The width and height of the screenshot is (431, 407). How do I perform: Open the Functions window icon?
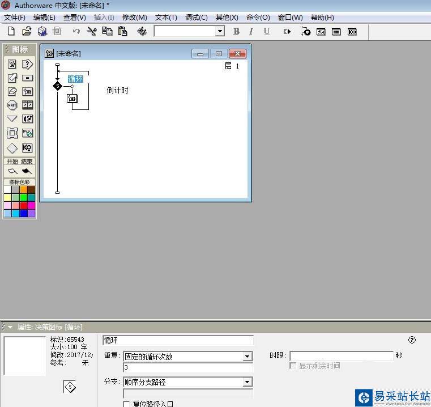click(x=321, y=32)
